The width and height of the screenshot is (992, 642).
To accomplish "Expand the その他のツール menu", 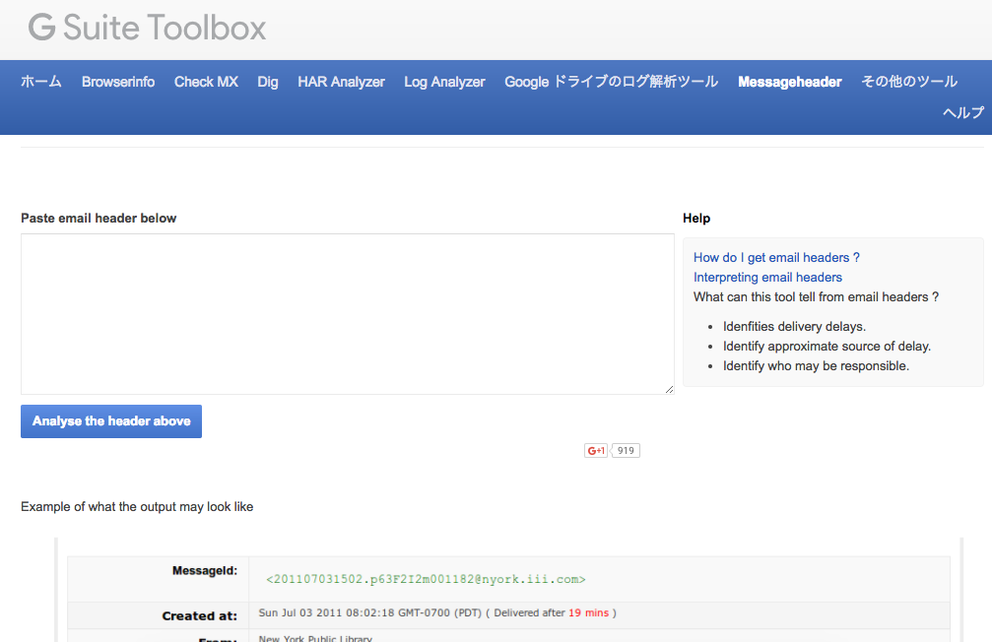I will pyautogui.click(x=908, y=82).
